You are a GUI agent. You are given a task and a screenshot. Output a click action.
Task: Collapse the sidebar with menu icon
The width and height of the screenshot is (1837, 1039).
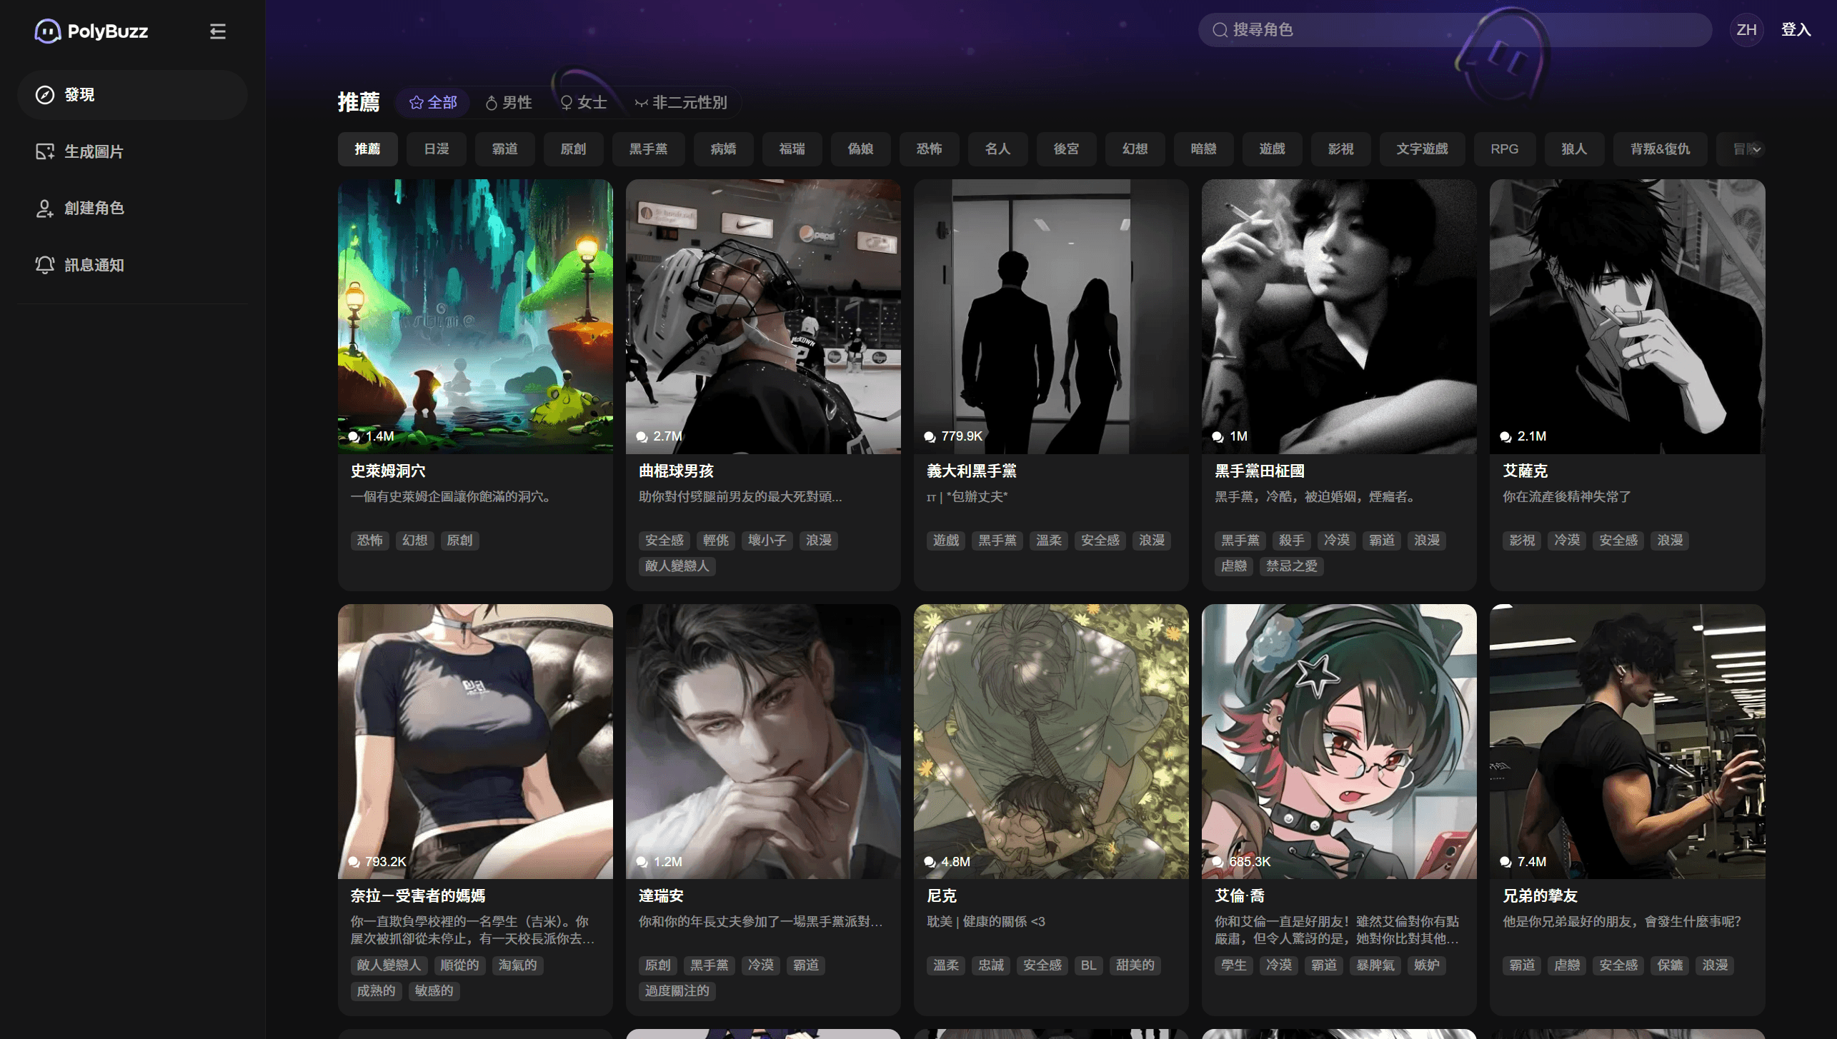(217, 31)
